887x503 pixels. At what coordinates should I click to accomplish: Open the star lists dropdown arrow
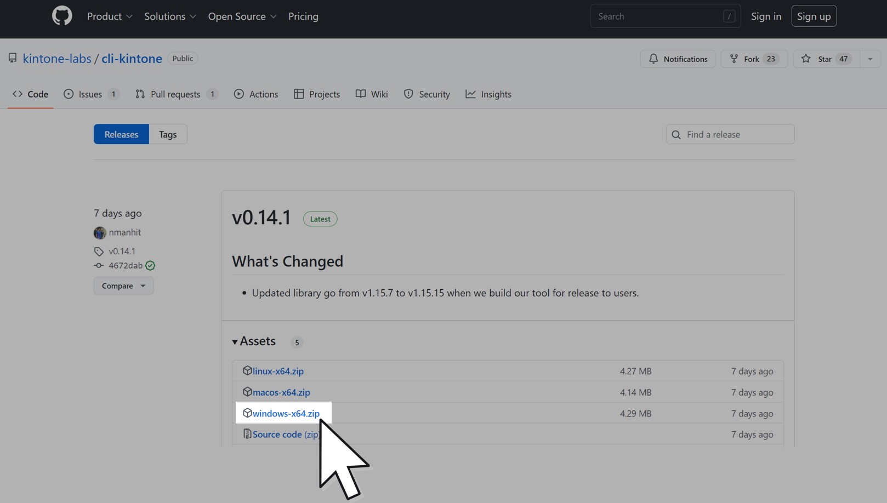pos(869,59)
